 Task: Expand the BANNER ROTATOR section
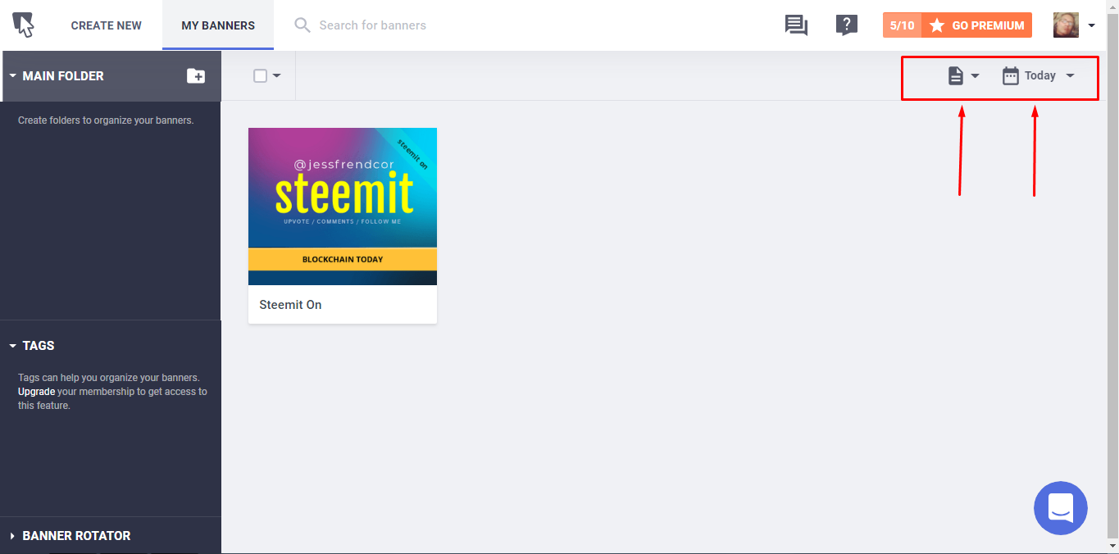(13, 536)
